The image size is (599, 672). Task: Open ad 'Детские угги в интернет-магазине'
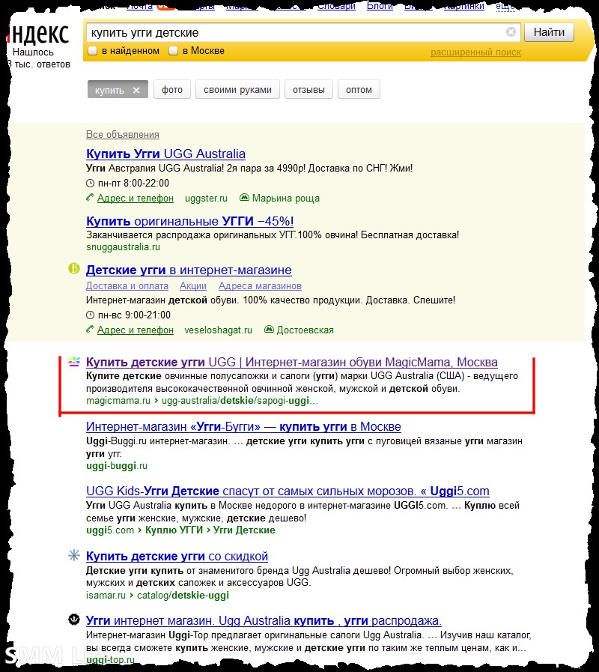coord(189,270)
